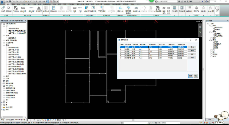Click the 单独编号 numbering icon
This screenshot has height=125, width=229.
pos(182,8)
